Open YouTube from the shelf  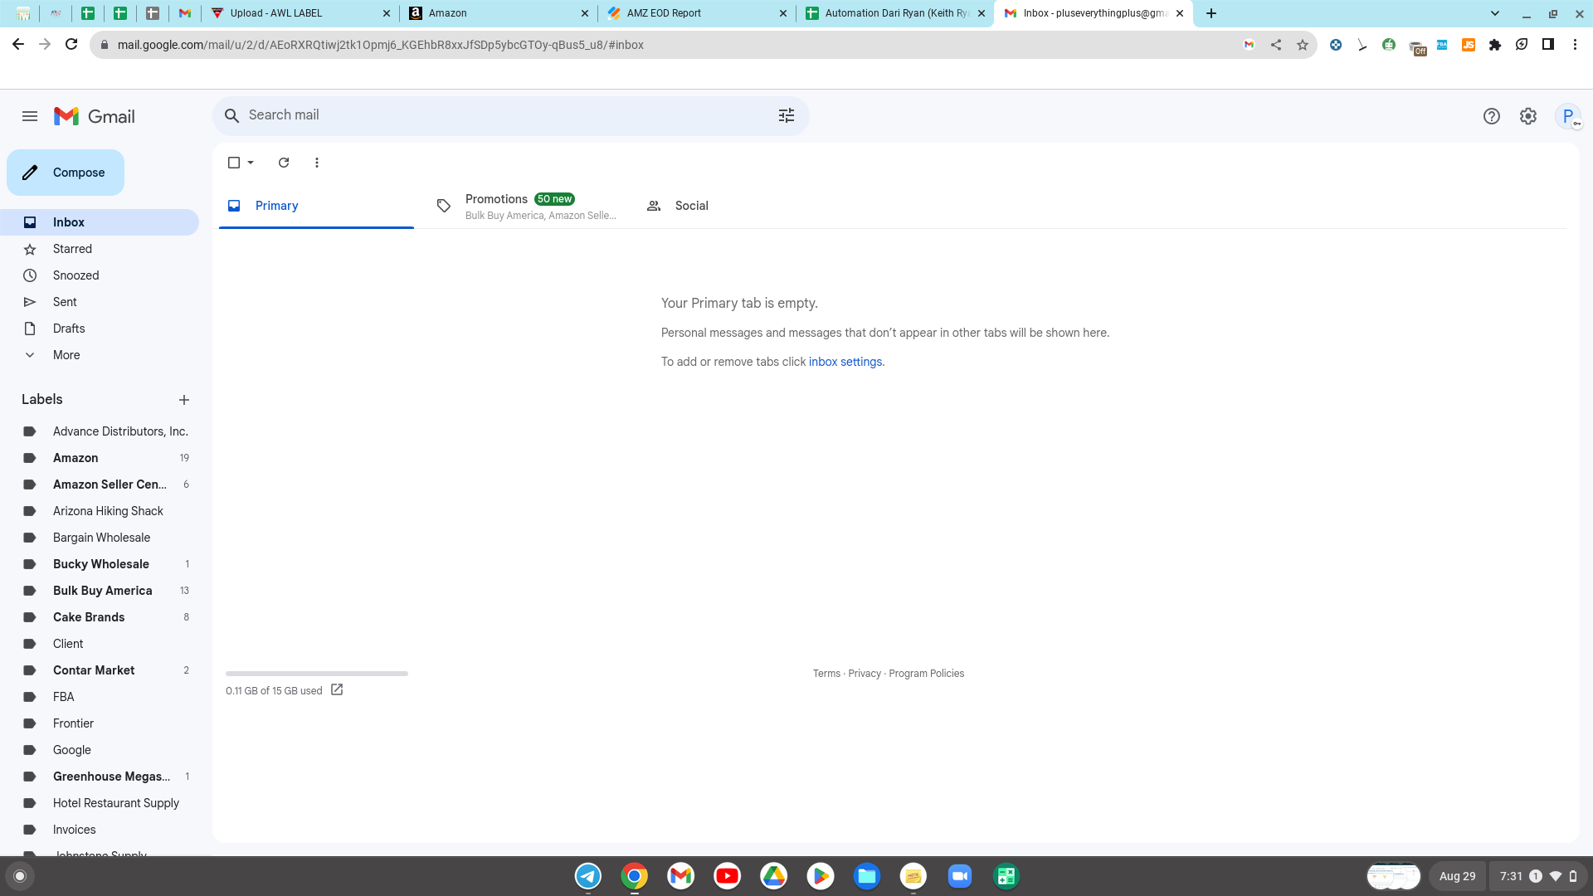[728, 876]
